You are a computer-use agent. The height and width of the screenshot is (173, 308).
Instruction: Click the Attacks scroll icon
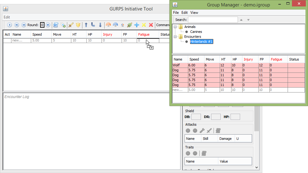pos(218,131)
